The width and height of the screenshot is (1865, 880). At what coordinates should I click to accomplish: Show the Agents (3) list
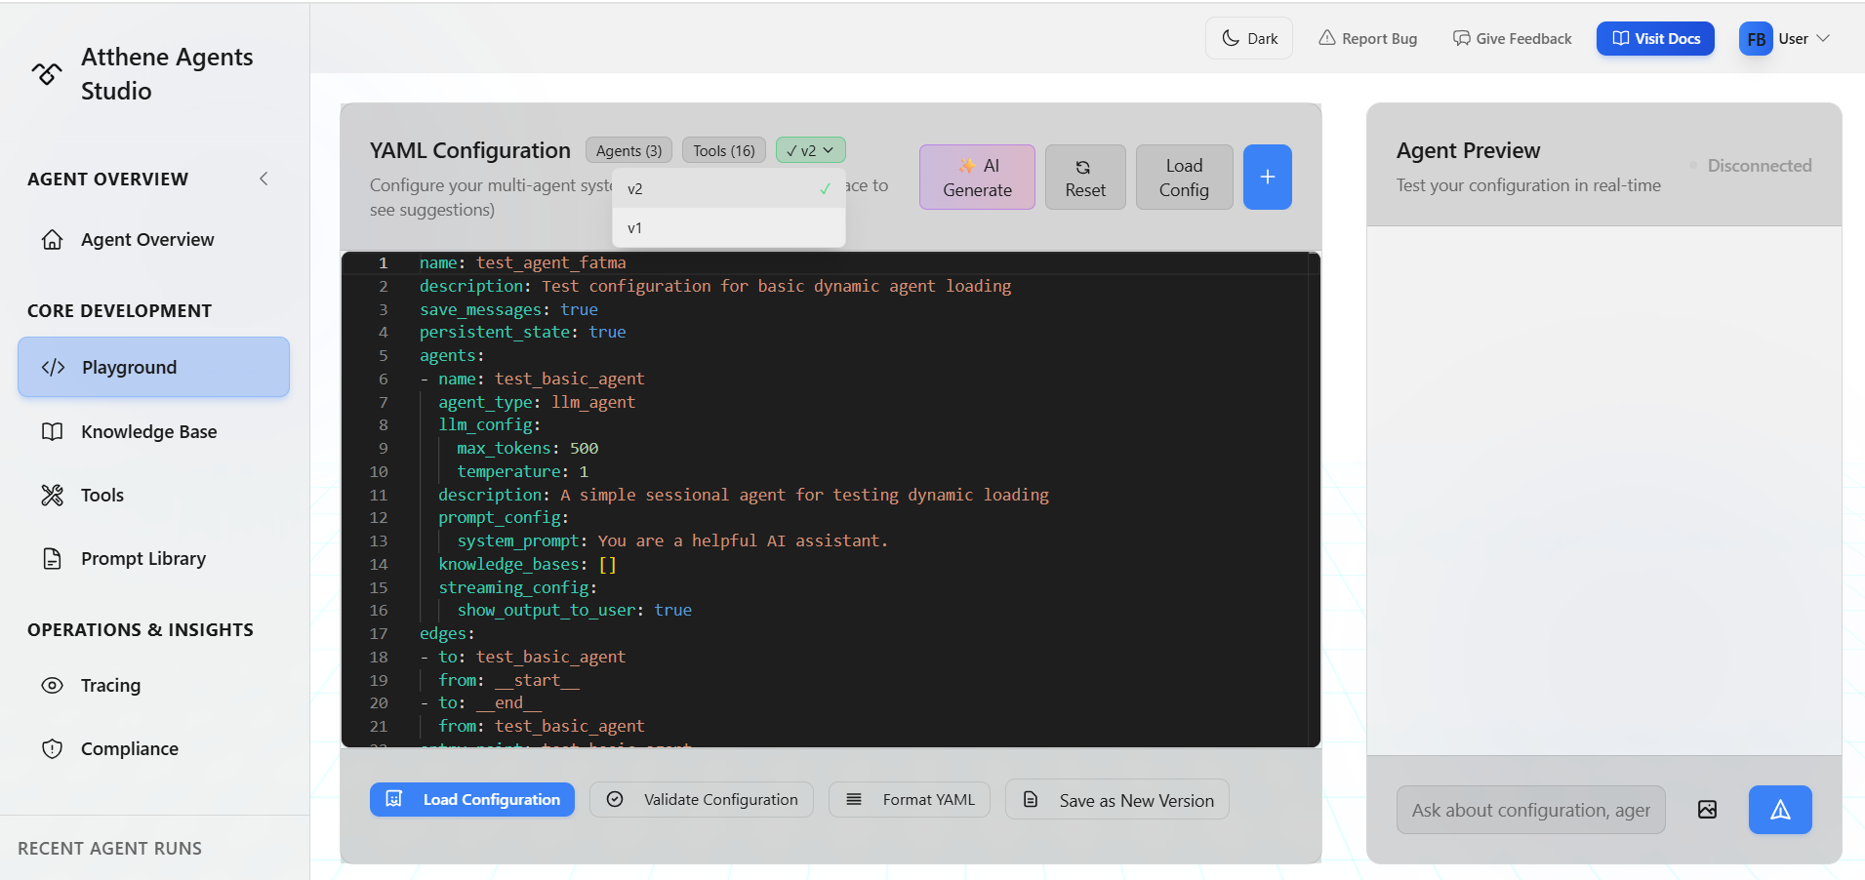(x=628, y=149)
